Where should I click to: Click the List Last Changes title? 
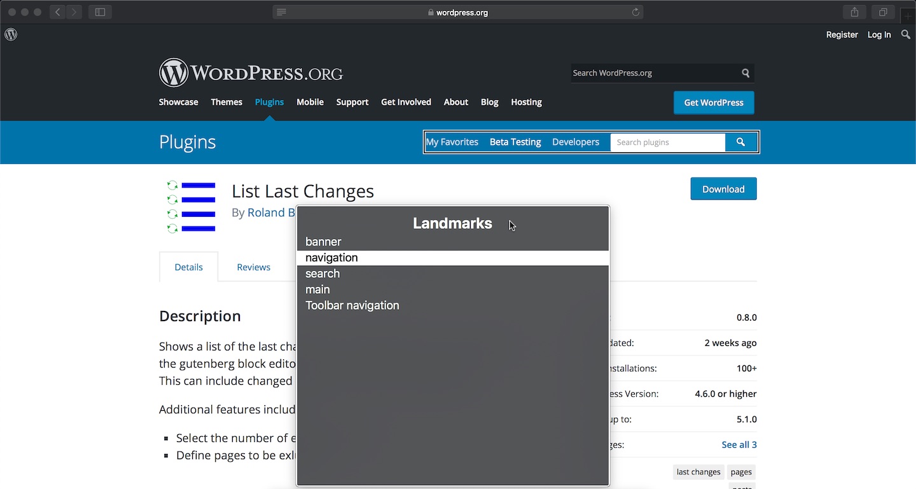tap(303, 191)
